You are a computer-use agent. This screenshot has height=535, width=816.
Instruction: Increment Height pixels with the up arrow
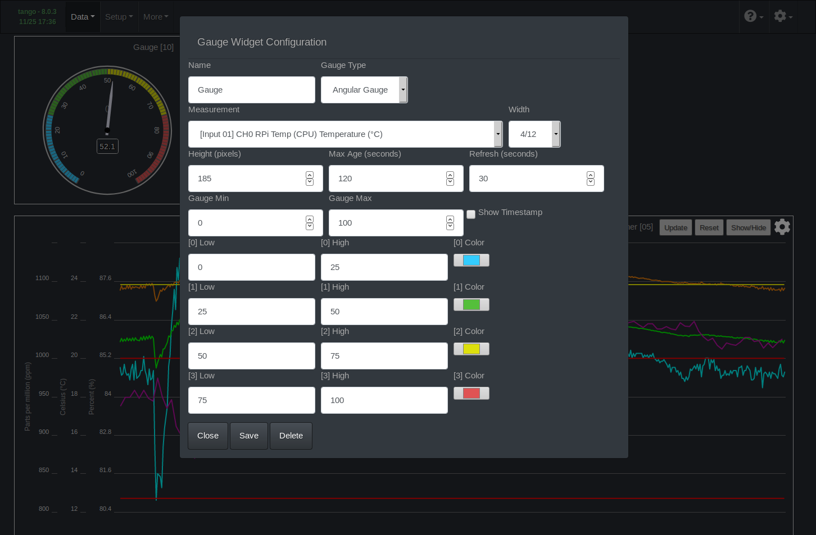tap(310, 175)
